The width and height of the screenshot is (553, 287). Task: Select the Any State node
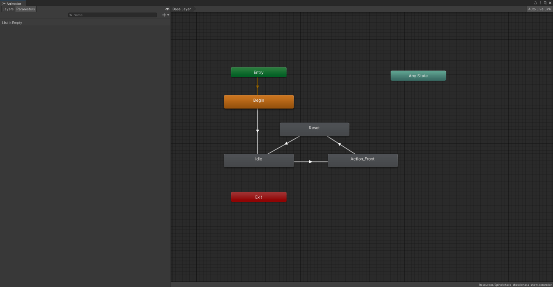(x=418, y=76)
